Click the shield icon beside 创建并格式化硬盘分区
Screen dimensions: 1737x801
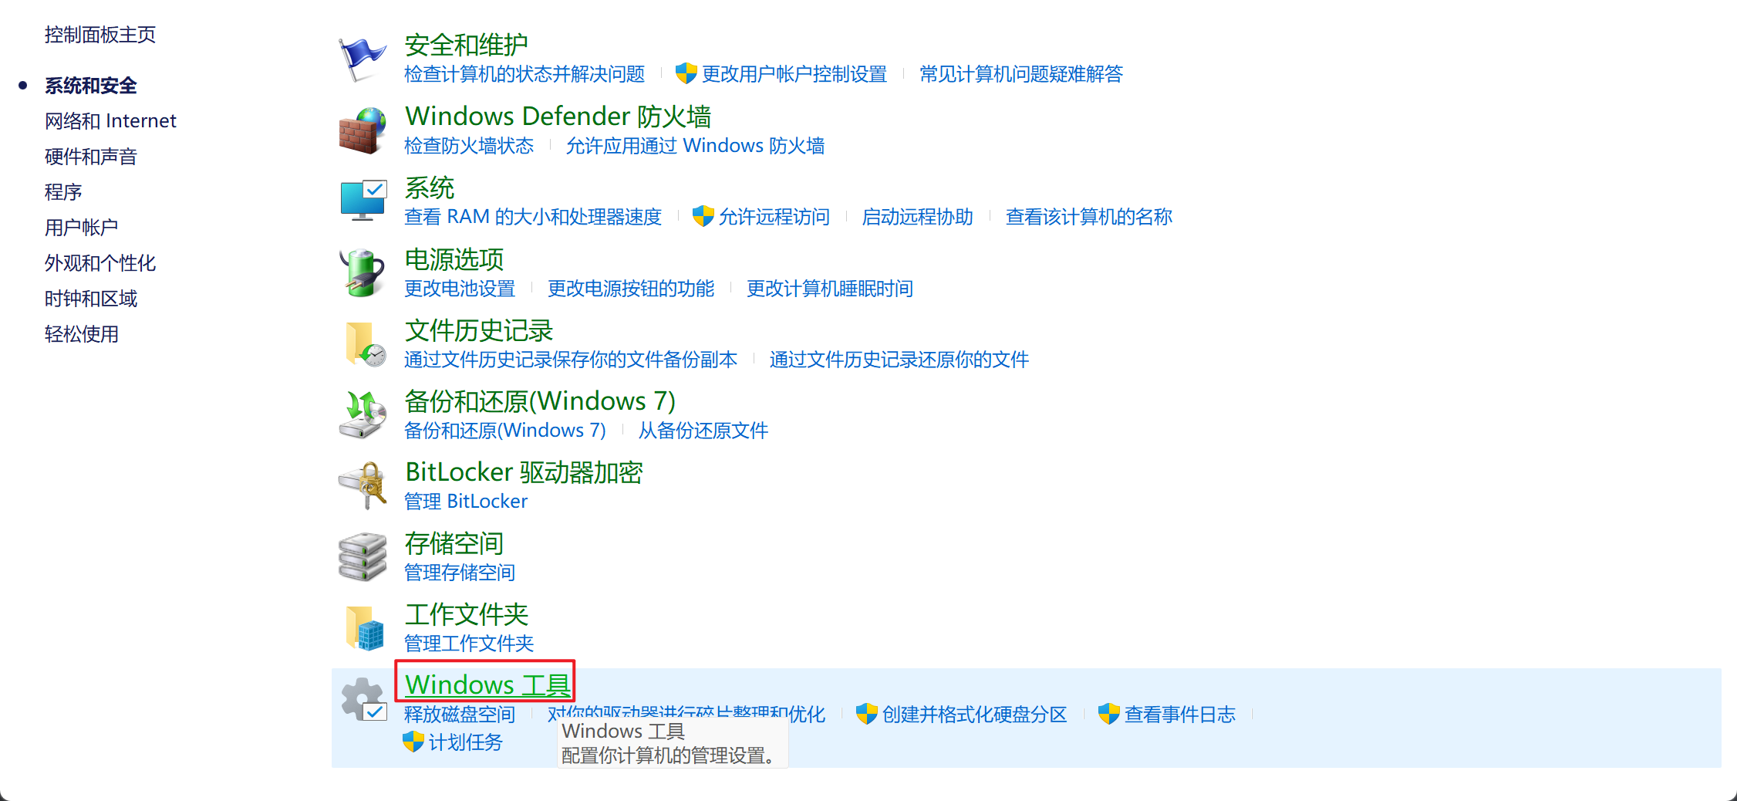[x=866, y=714]
